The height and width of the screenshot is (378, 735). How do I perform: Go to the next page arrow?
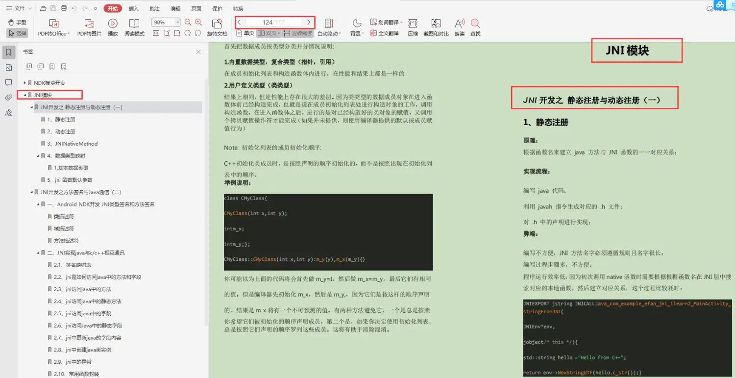click(x=309, y=22)
